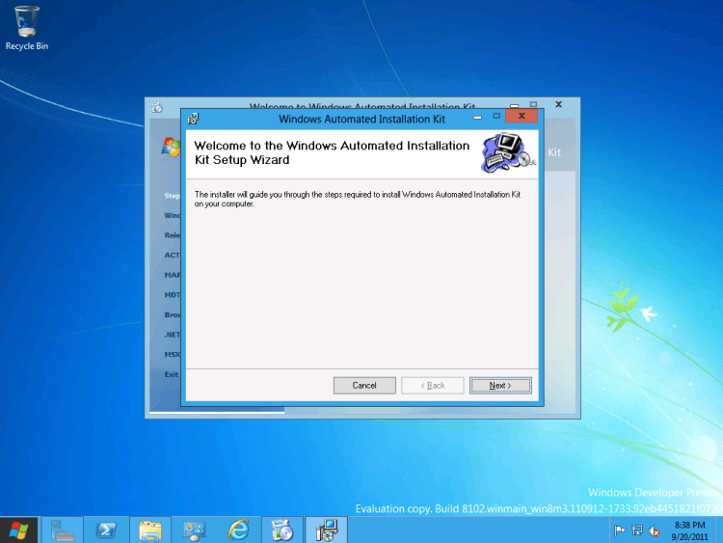723x543 pixels.
Task: Launch Internet Explorer from the taskbar
Action: pos(238,529)
